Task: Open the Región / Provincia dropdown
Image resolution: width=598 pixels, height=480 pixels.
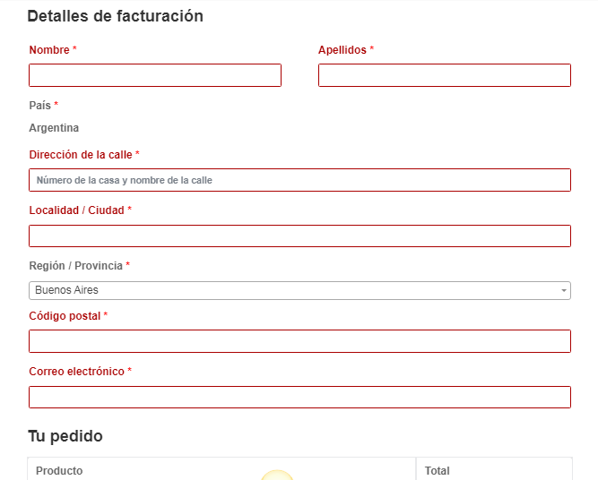Action: click(299, 291)
